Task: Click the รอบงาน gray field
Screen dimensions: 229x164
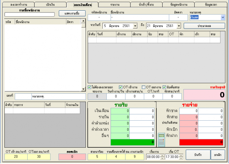Action: 97,96
